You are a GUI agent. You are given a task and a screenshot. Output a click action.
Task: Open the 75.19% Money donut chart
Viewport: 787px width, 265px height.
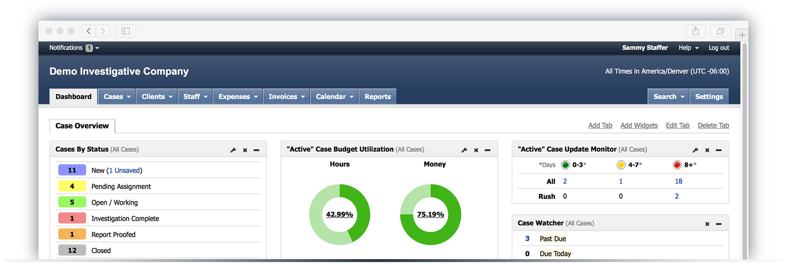tap(430, 214)
